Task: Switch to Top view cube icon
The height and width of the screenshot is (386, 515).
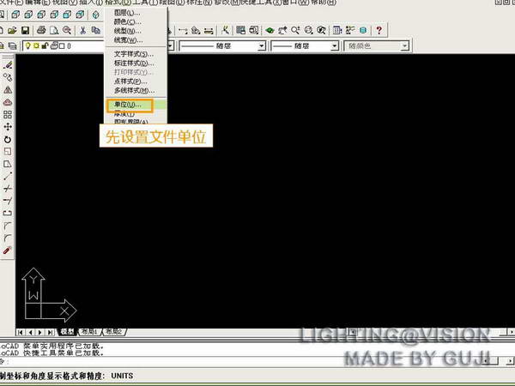Action: coord(15,15)
